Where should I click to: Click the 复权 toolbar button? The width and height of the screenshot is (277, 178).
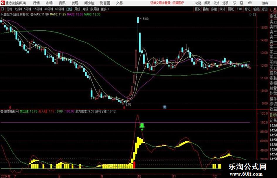click(198, 9)
